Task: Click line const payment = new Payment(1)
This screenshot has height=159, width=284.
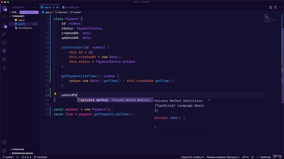Action: [x=83, y=110]
